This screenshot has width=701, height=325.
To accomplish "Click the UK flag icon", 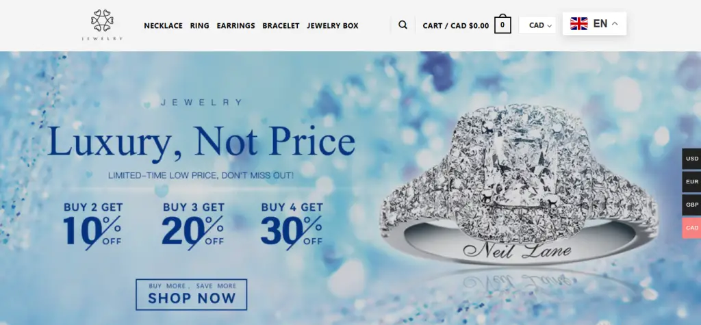I will coord(579,24).
